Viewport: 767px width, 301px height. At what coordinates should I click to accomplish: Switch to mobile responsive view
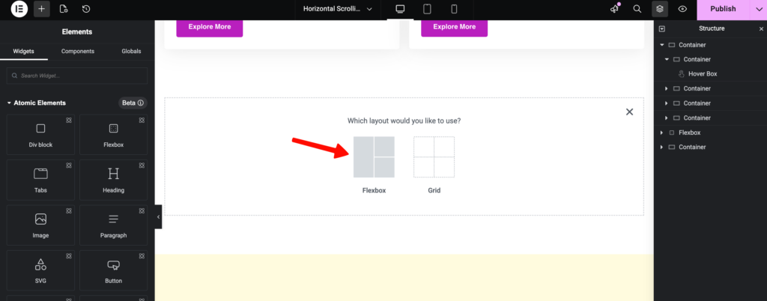pyautogui.click(x=454, y=9)
